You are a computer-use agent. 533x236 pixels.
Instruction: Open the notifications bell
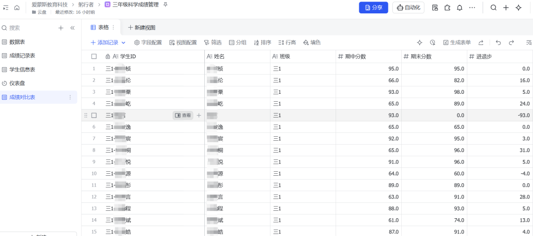(x=459, y=7)
